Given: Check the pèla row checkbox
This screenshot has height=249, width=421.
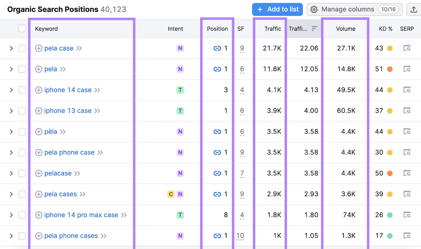Looking at the screenshot, I should pos(22,132).
